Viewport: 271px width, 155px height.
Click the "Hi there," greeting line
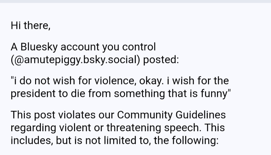30,25
